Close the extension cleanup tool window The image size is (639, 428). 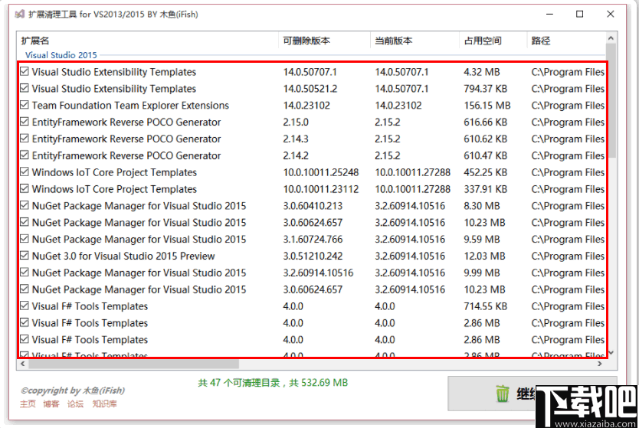(x=611, y=15)
